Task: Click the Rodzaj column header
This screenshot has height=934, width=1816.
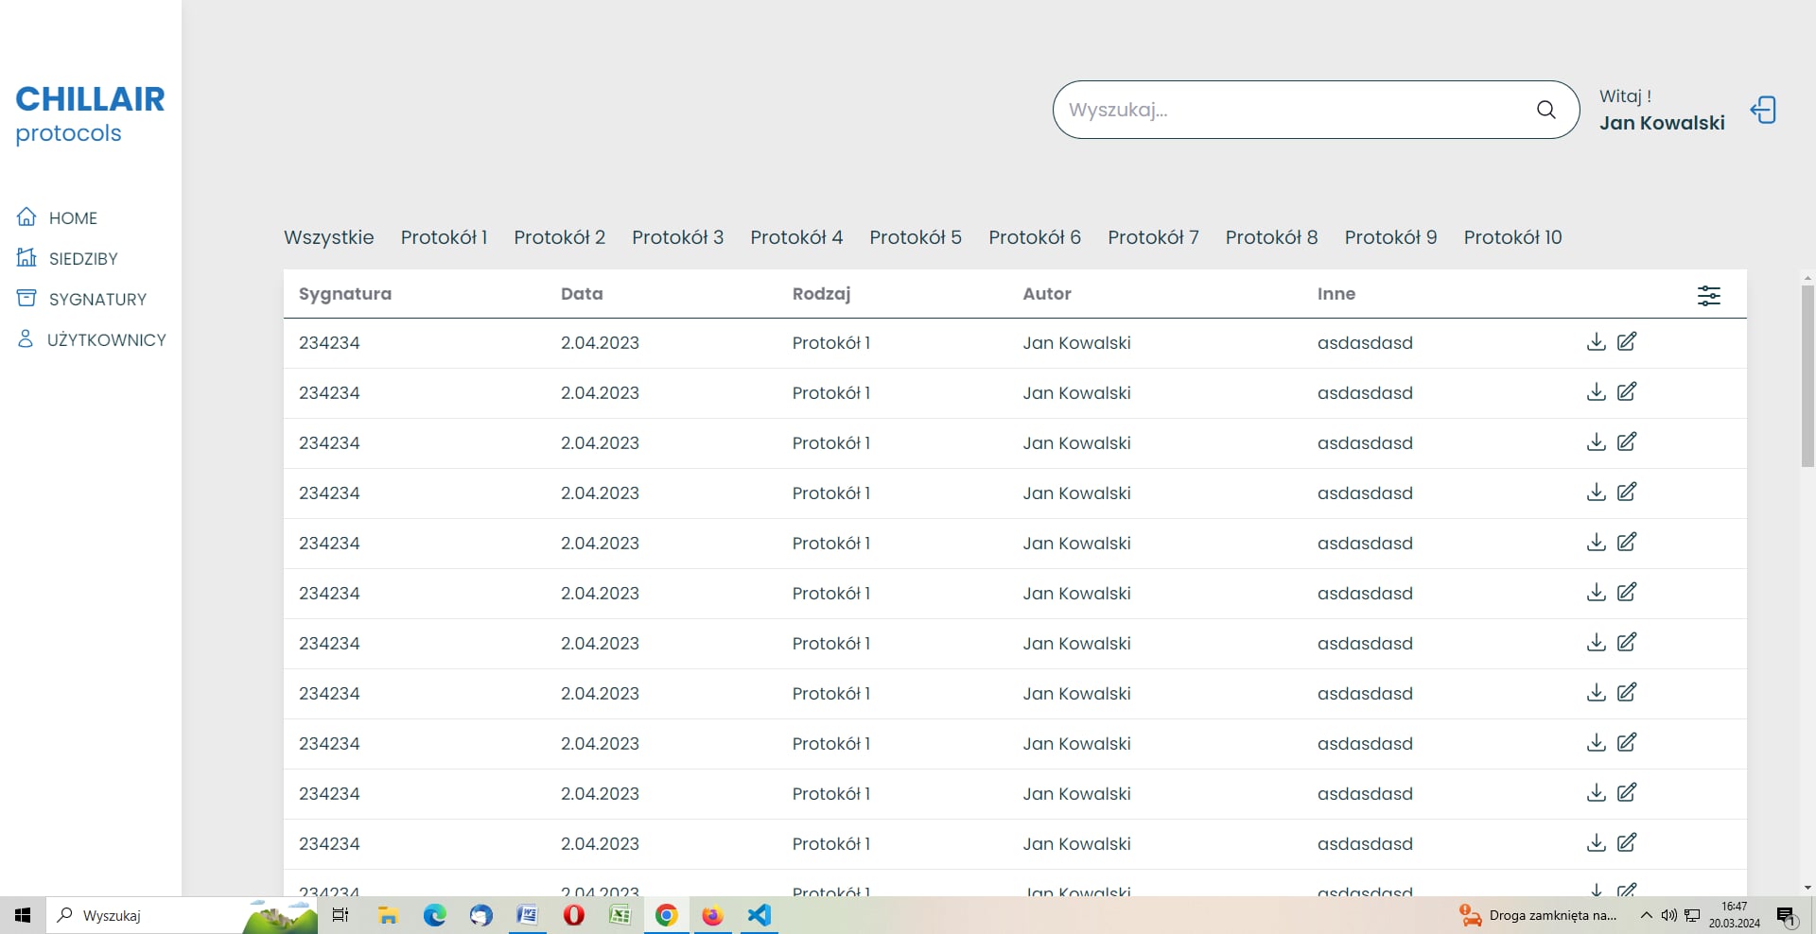Action: pyautogui.click(x=822, y=294)
